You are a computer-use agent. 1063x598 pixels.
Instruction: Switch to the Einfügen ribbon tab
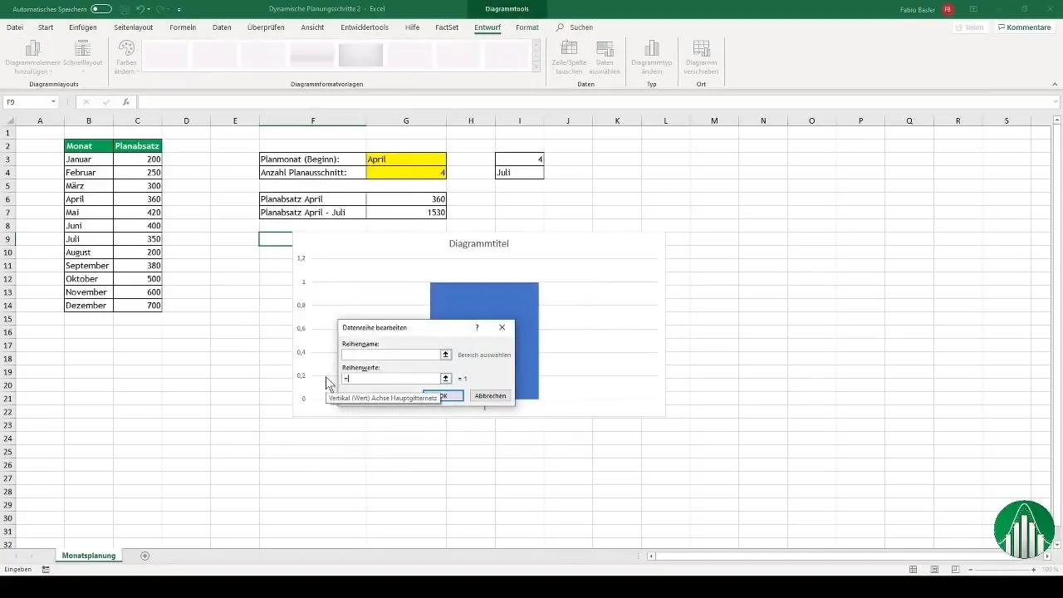(83, 27)
